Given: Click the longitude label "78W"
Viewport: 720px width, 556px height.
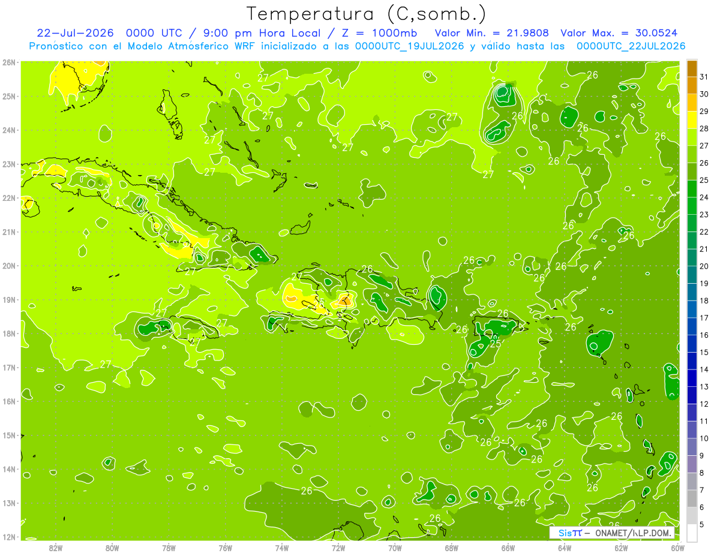Looking at the screenshot, I should pyautogui.click(x=169, y=548).
